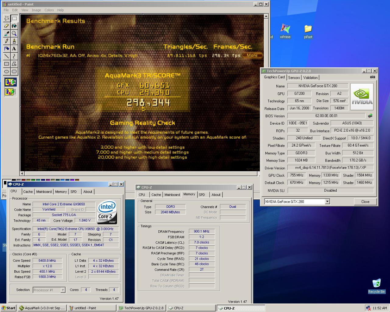Switch to the Sensors tab in GPU-Z
Image resolution: width=390 pixels, height=312 pixels.
pos(294,78)
